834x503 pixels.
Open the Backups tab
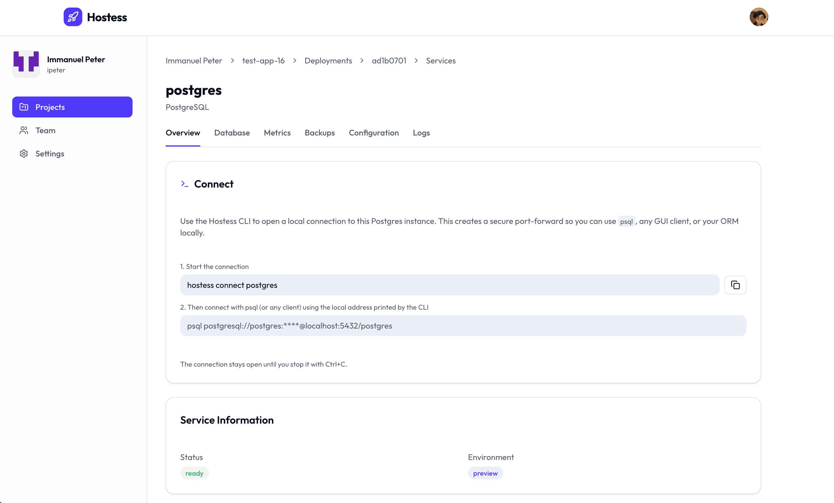(x=319, y=133)
